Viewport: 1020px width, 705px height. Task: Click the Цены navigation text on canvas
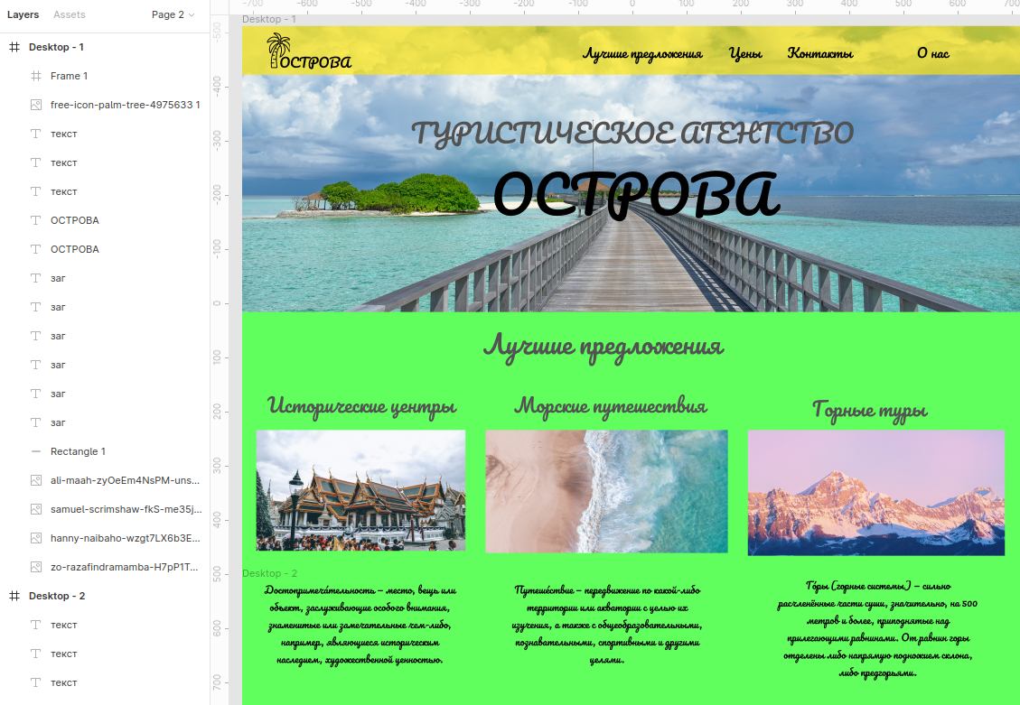point(745,54)
